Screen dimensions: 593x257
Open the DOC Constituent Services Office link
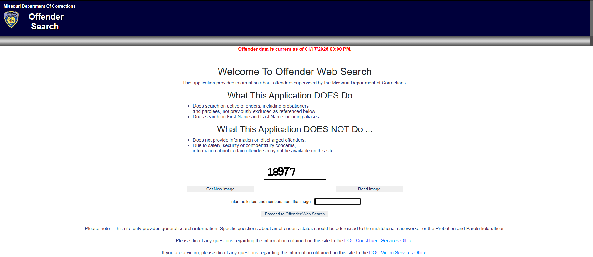pos(378,241)
